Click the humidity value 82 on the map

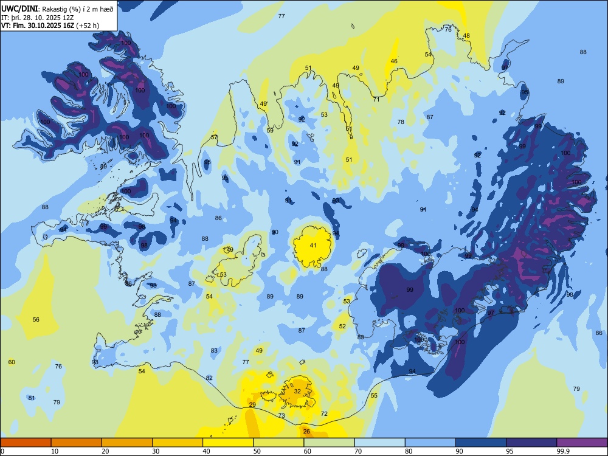tap(209, 378)
